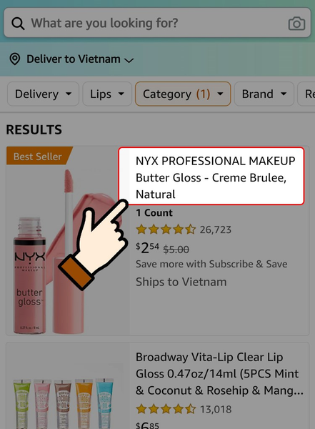Click the 26,723 reviews count

click(x=216, y=230)
